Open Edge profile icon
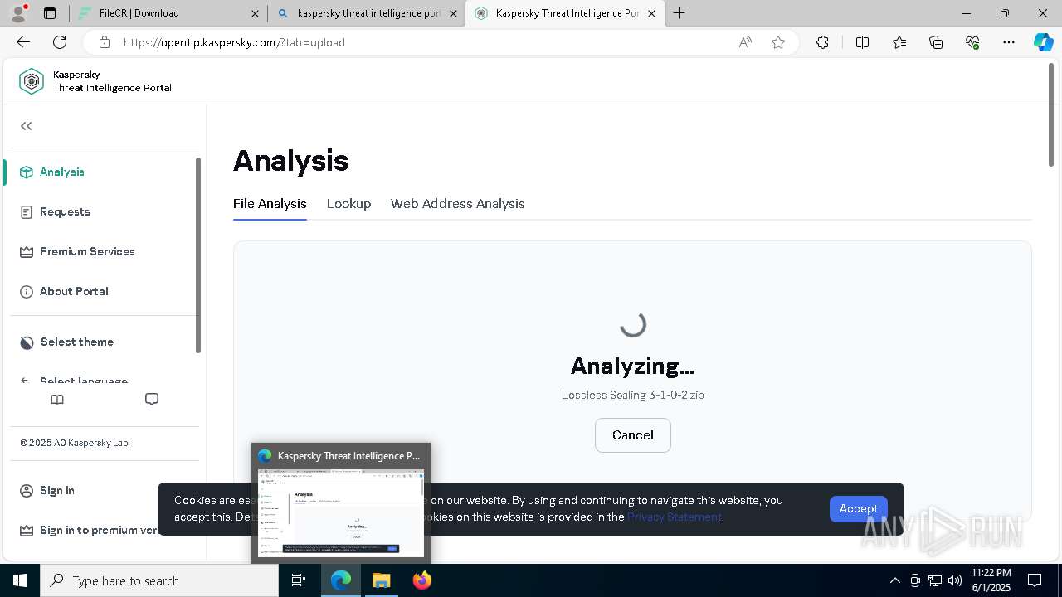 pyautogui.click(x=18, y=13)
